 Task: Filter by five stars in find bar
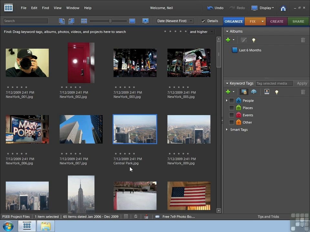185,32
